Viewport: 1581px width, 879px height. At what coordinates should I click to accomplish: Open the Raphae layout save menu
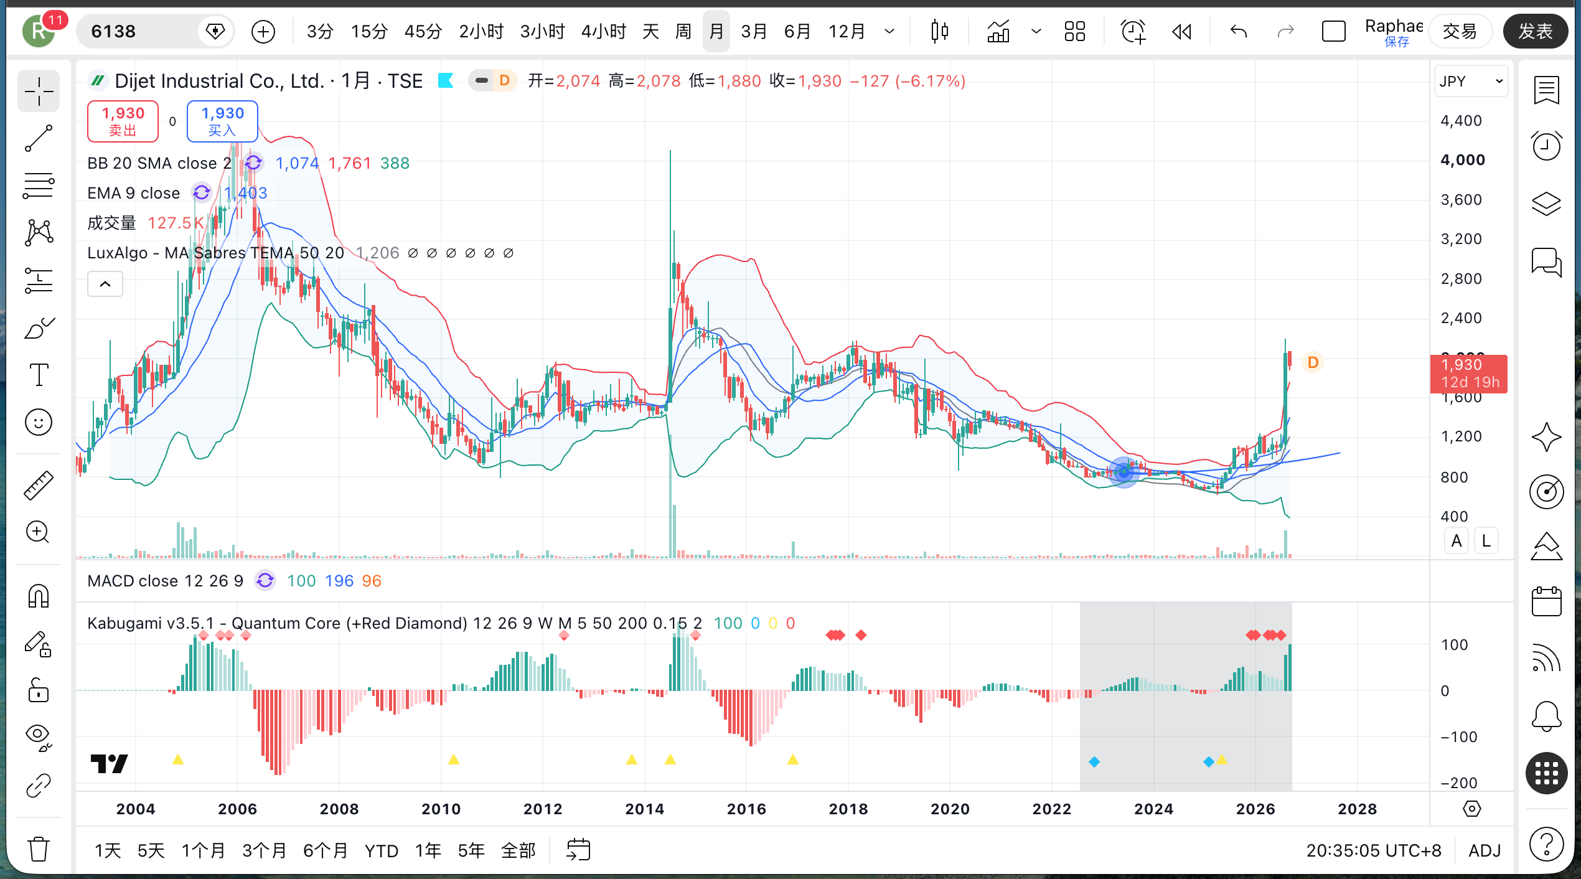tap(1394, 31)
